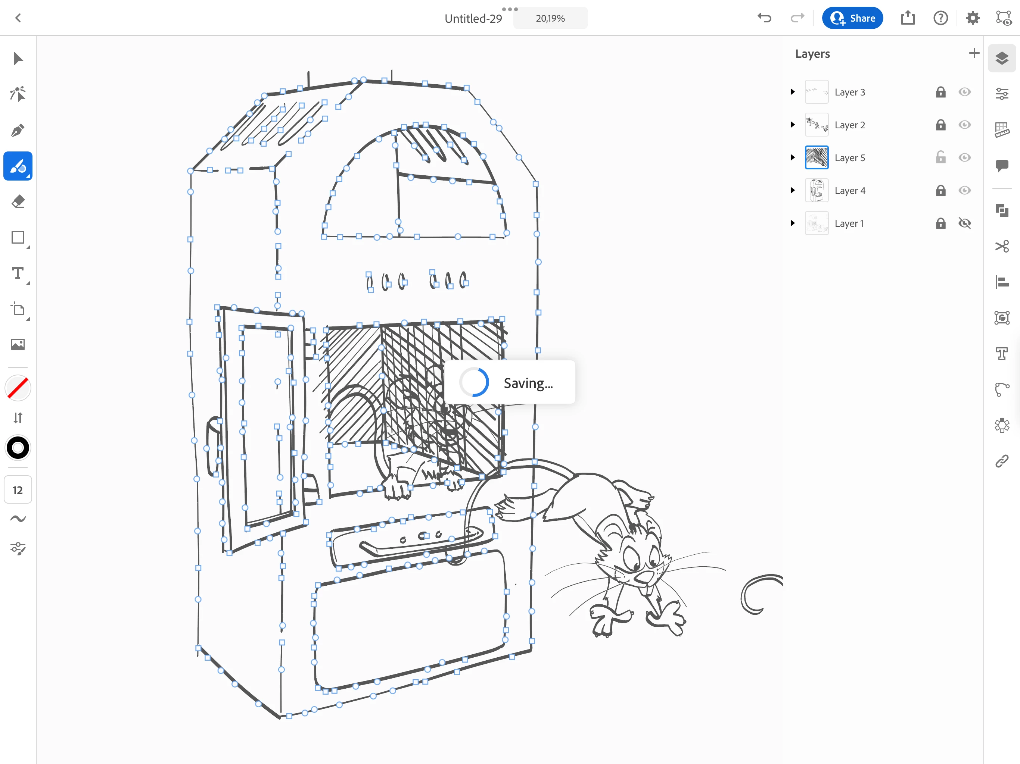This screenshot has height=764, width=1020.
Task: Open the Align panel icon
Action: coord(1002,282)
